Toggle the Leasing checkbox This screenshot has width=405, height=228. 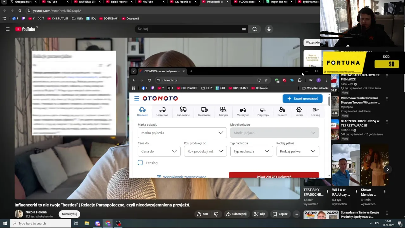pyautogui.click(x=140, y=163)
